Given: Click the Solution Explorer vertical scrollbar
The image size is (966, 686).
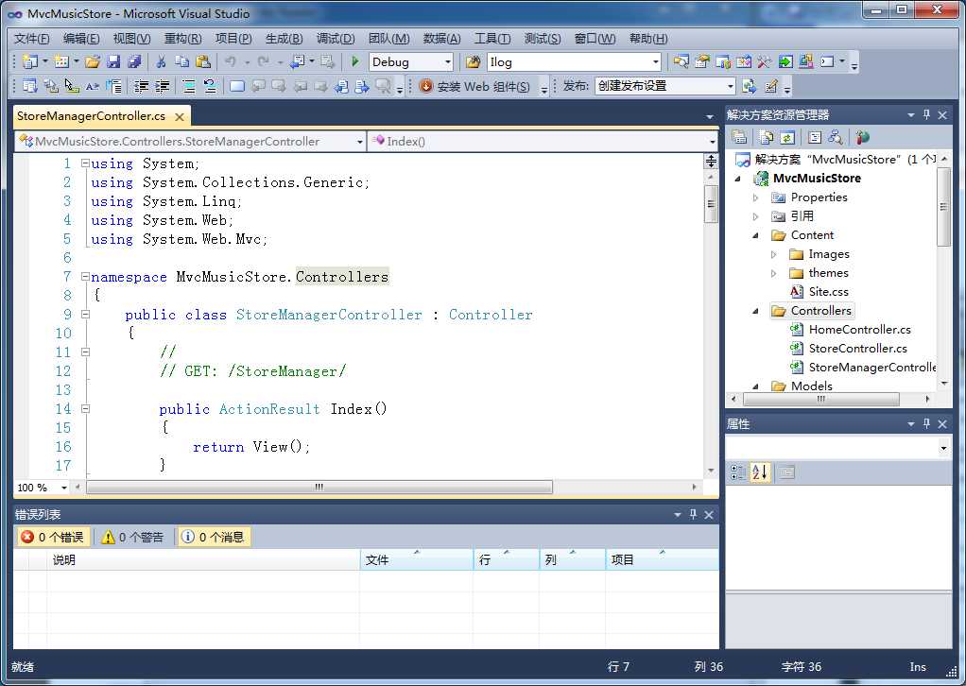Looking at the screenshot, I should pos(943,207).
